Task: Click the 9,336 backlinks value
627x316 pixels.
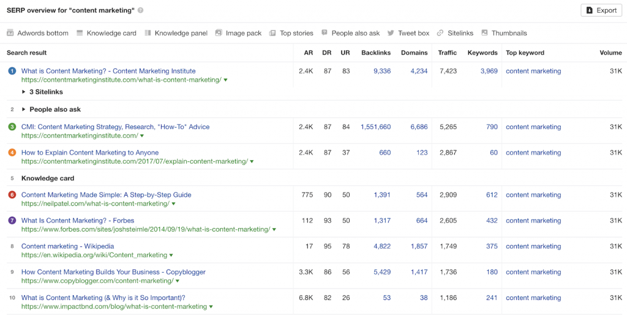Action: point(382,71)
